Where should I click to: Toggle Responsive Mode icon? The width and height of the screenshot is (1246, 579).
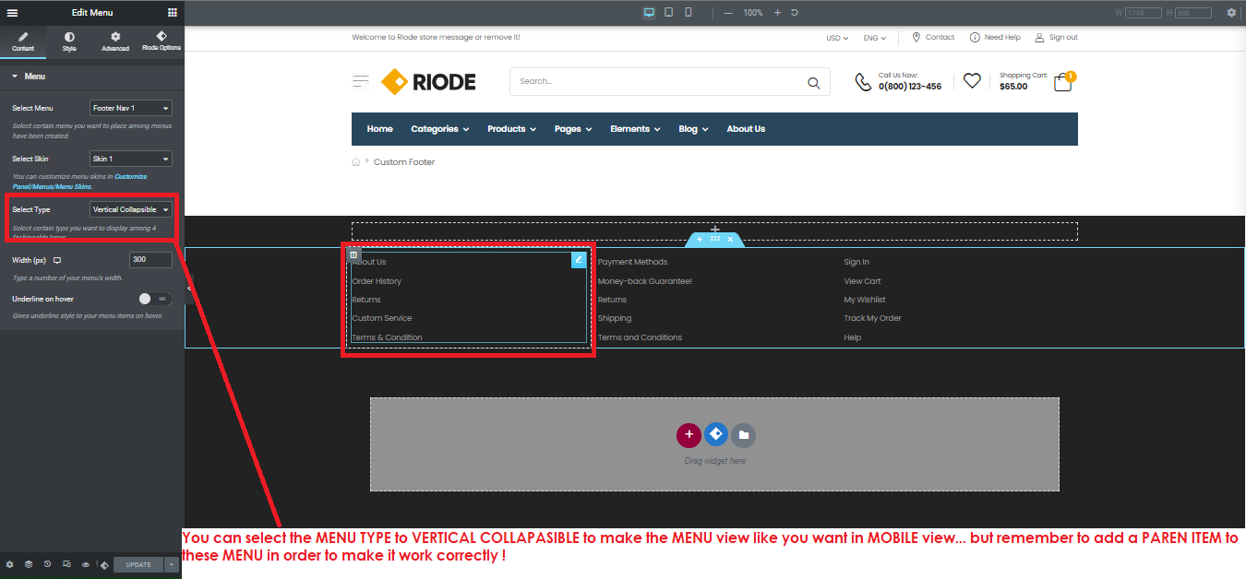[x=66, y=564]
